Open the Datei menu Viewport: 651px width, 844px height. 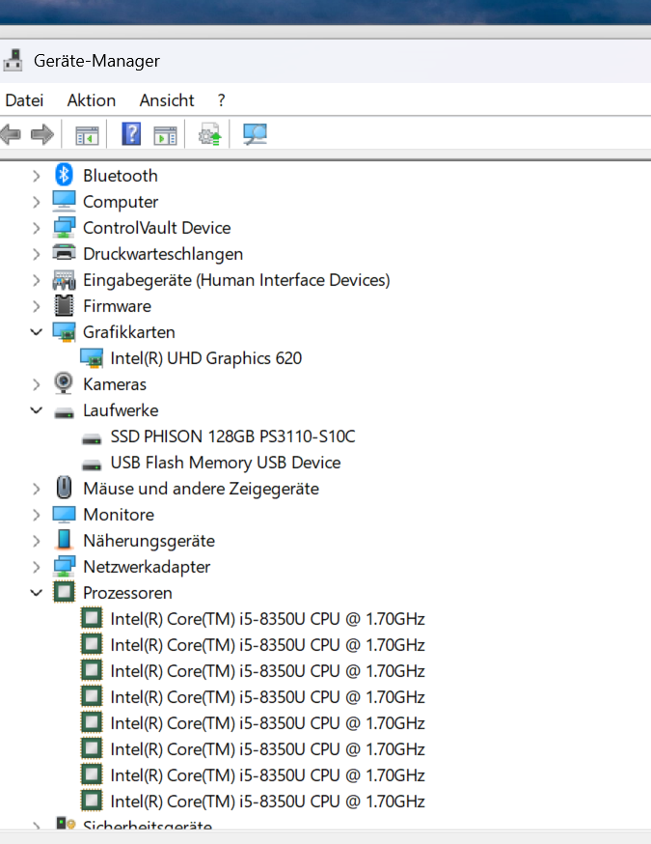[x=24, y=100]
